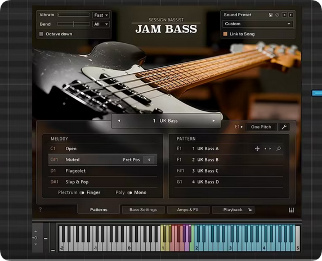Select pattern 1 UK Bass A

[x=229, y=148]
